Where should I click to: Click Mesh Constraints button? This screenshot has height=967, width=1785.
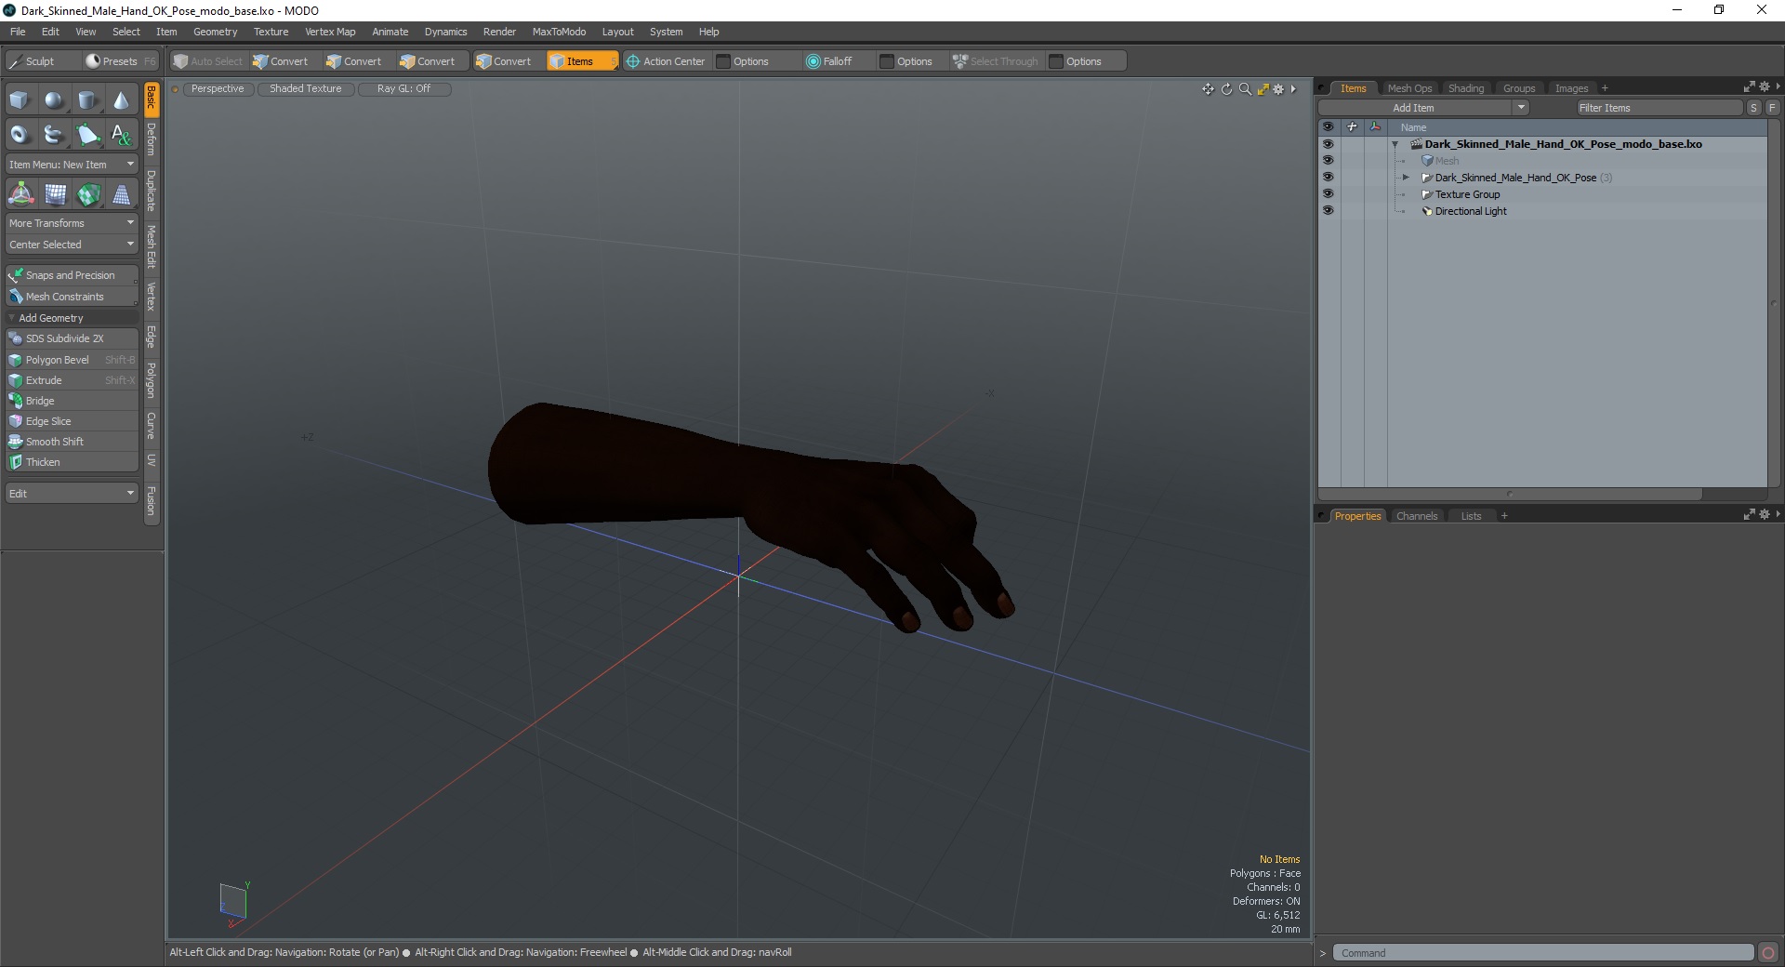(x=72, y=297)
